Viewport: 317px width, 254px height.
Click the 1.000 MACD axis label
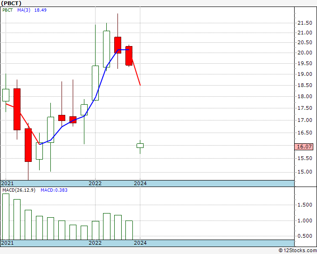pos(305,221)
